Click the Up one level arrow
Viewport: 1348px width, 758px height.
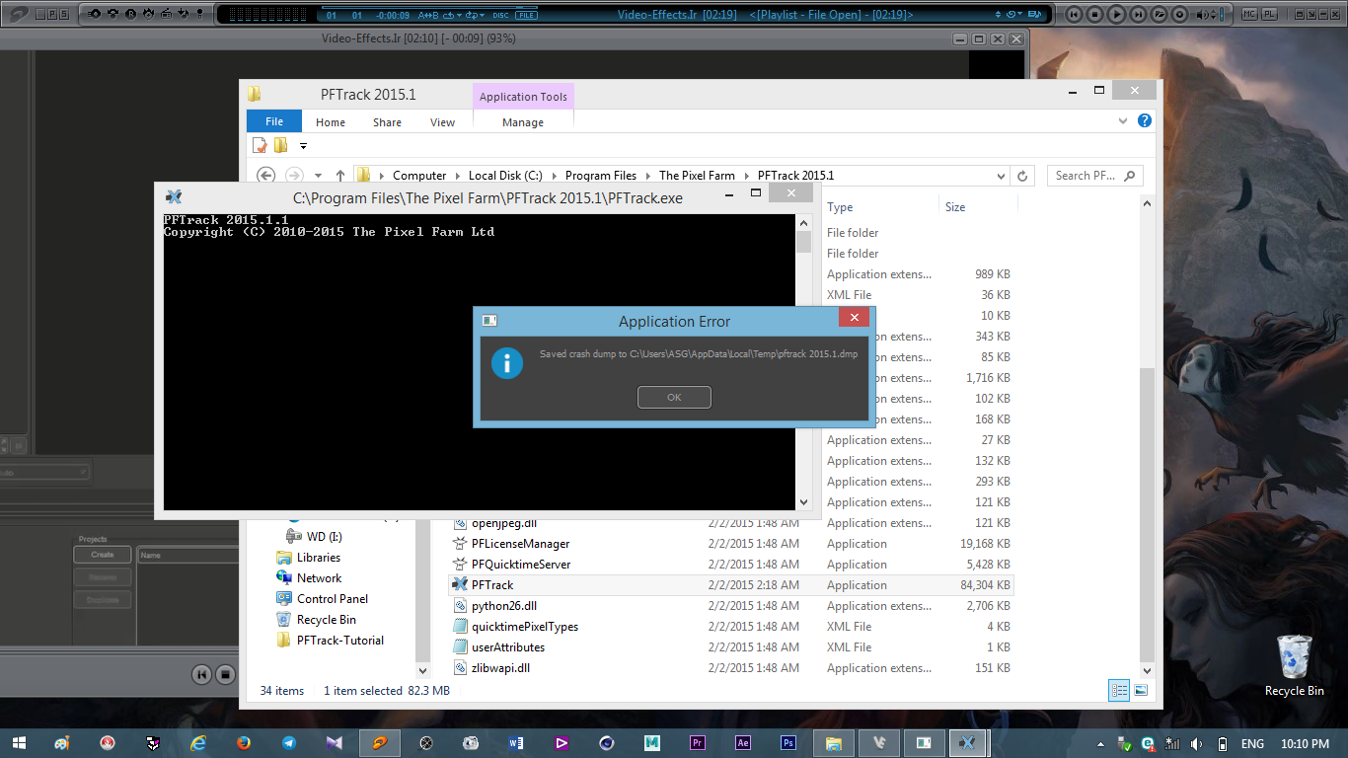(340, 176)
